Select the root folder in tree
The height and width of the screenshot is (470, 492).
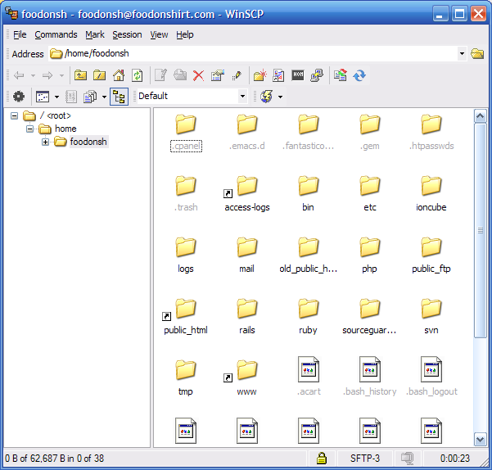coord(56,115)
